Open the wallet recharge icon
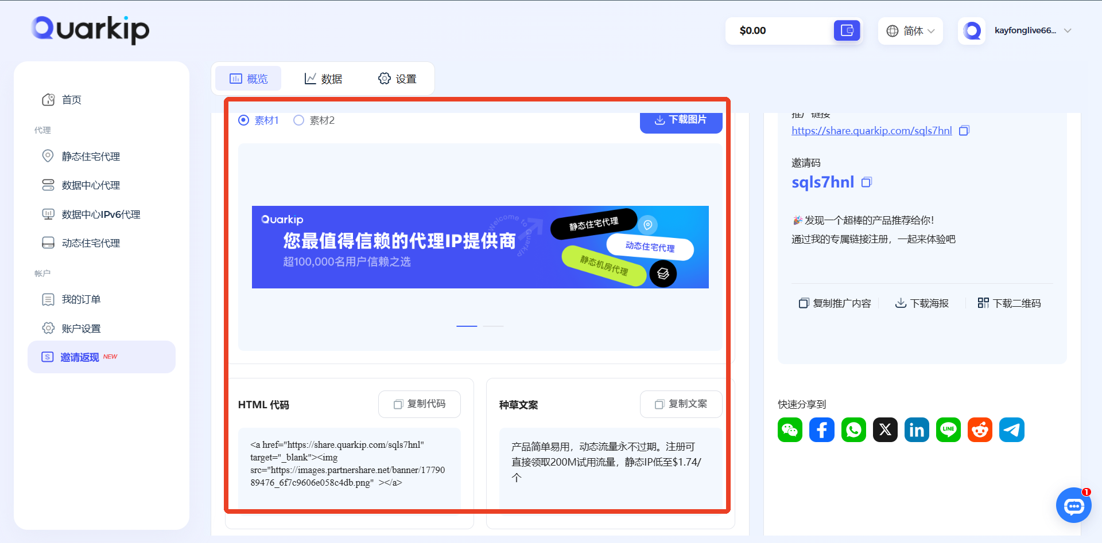This screenshot has height=543, width=1102. pyautogui.click(x=847, y=30)
